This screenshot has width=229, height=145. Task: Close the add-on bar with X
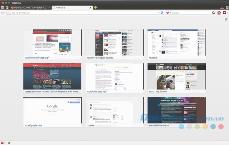pyautogui.click(x=9, y=142)
